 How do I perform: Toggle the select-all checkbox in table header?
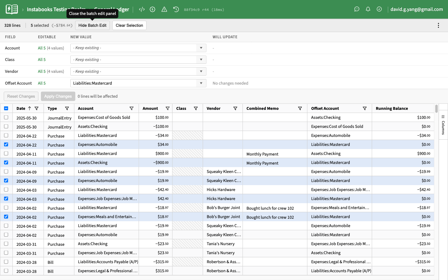(6, 108)
